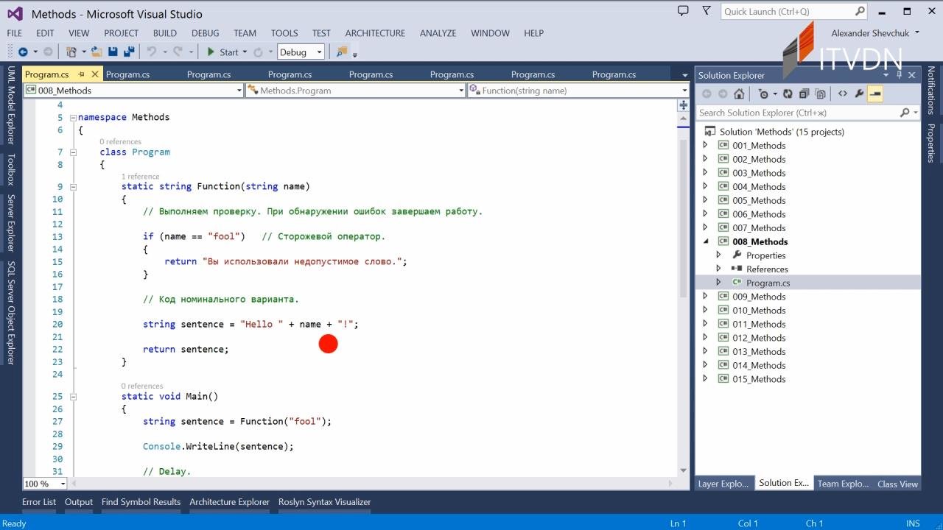943x530 pixels.
Task: Click the split editor handle above scrollbar
Action: (683, 105)
